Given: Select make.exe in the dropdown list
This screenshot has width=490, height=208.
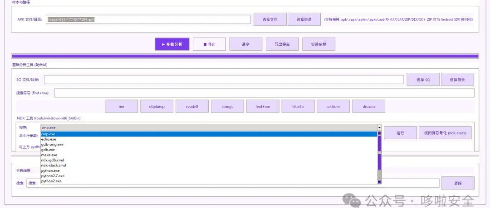Looking at the screenshot, I should (x=209, y=155).
